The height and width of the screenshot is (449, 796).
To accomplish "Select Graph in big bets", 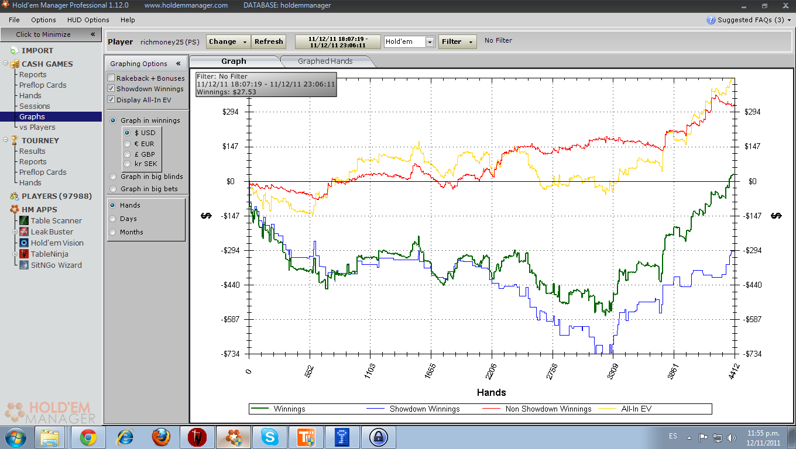I will click(x=114, y=189).
